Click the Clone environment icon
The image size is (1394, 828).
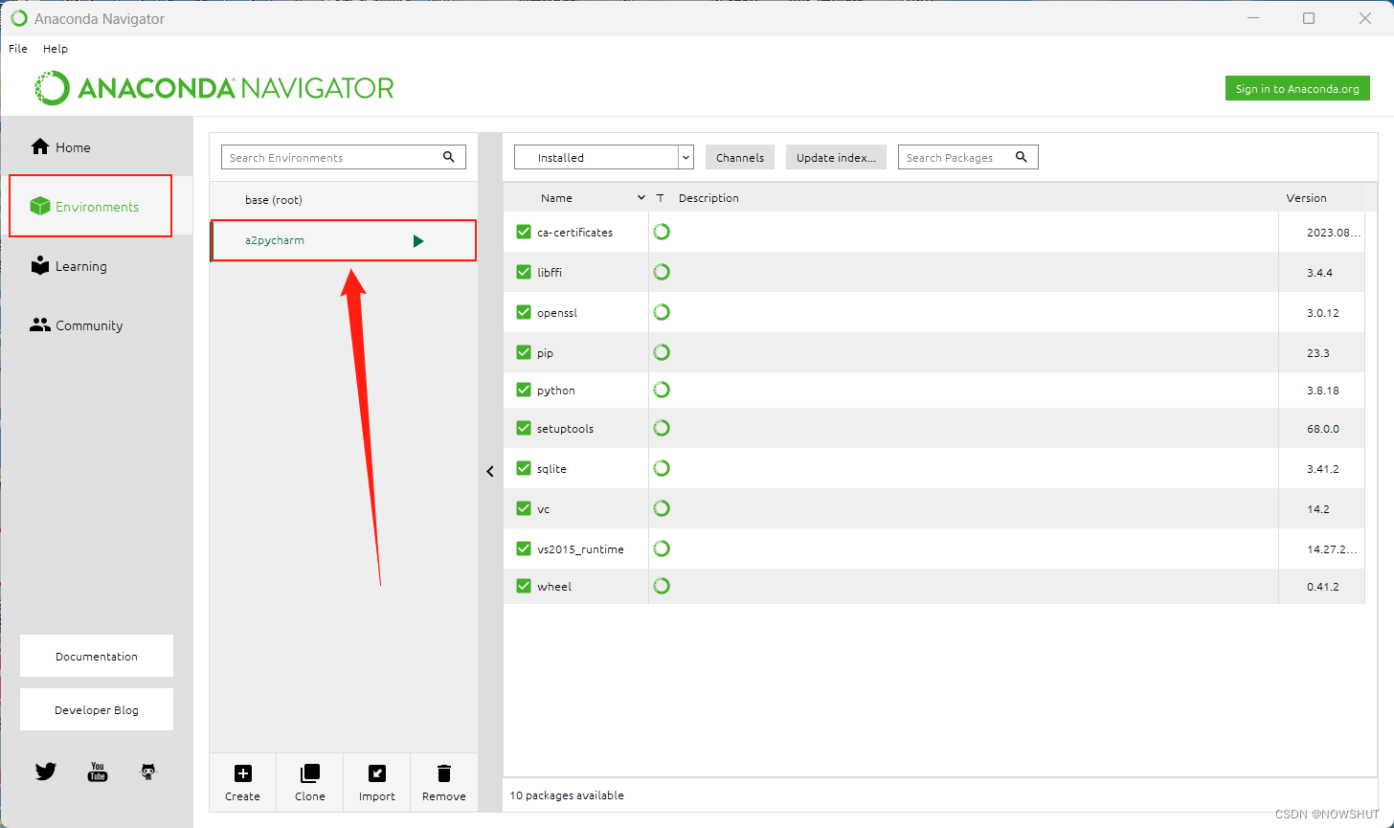pyautogui.click(x=310, y=773)
